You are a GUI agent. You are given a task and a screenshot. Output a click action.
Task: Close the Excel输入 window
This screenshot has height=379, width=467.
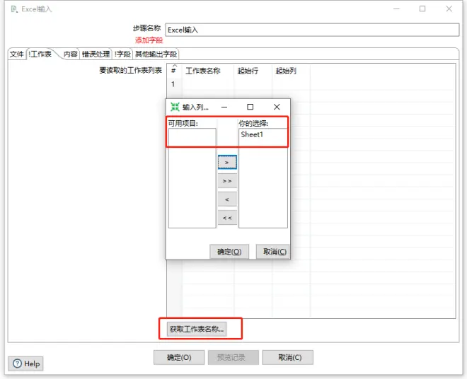449,8
